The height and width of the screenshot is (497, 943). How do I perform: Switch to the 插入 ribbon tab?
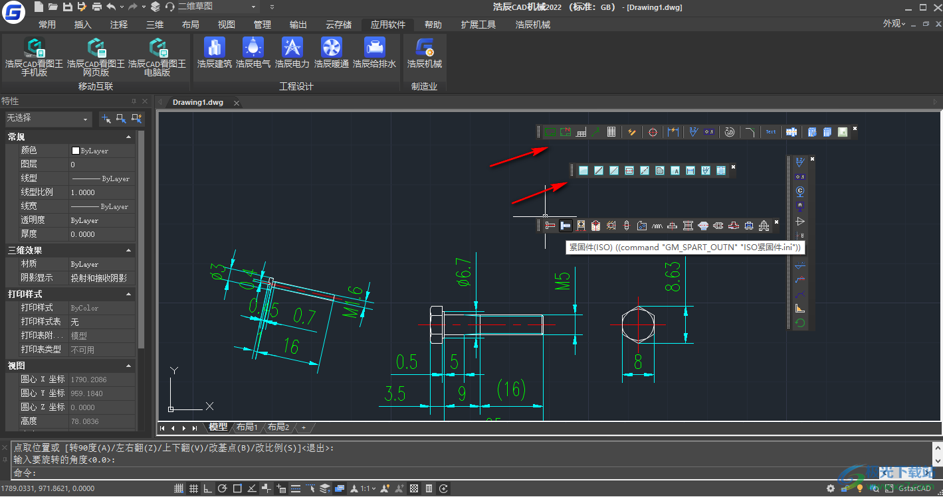(x=83, y=25)
